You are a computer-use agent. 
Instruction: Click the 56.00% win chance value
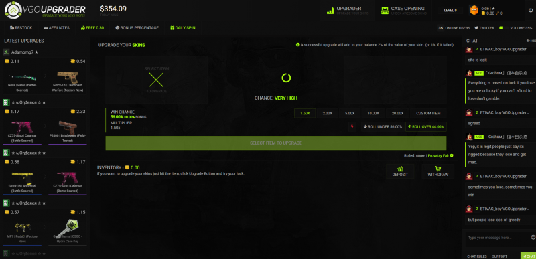[x=117, y=116]
